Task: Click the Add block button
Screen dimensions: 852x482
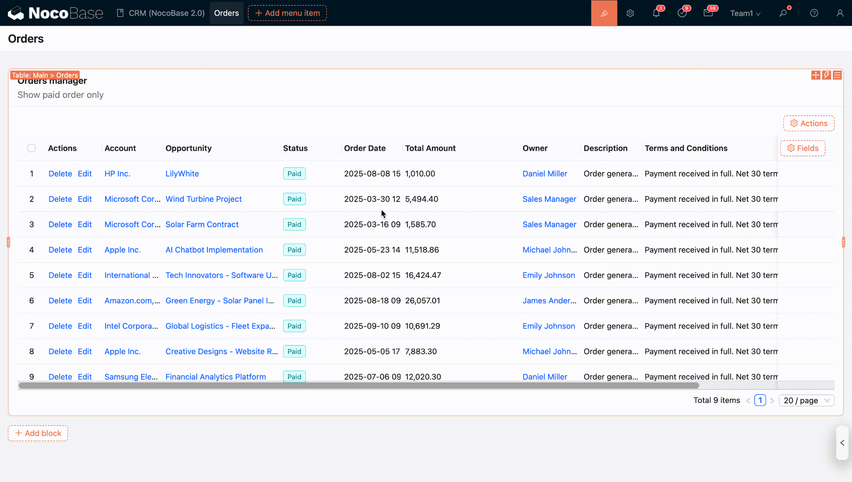Action: click(38, 433)
